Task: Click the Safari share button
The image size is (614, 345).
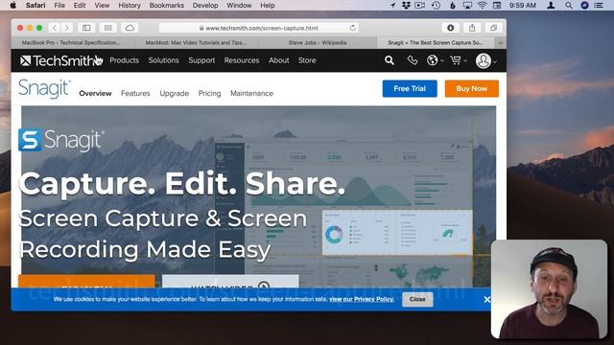Action: pyautogui.click(x=472, y=28)
